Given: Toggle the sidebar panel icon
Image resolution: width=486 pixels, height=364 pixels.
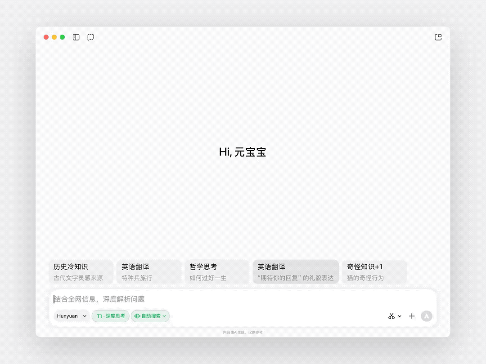Looking at the screenshot, I should 76,37.
